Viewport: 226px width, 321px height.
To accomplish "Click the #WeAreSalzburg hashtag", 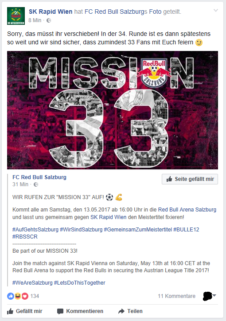I will coord(32,283).
